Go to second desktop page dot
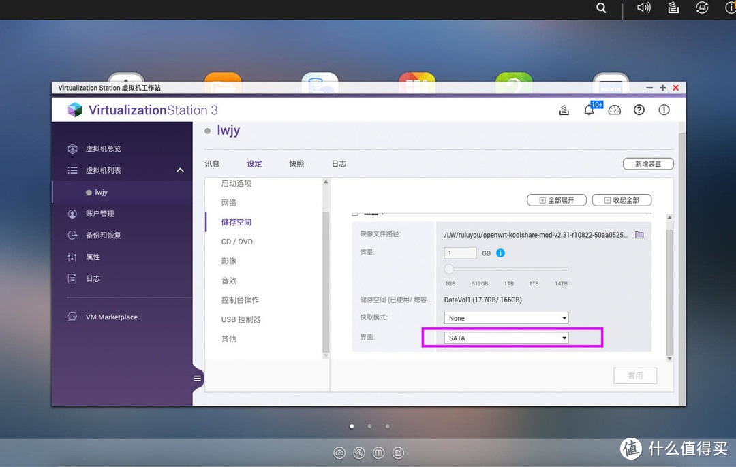The width and height of the screenshot is (736, 467). pos(369,426)
